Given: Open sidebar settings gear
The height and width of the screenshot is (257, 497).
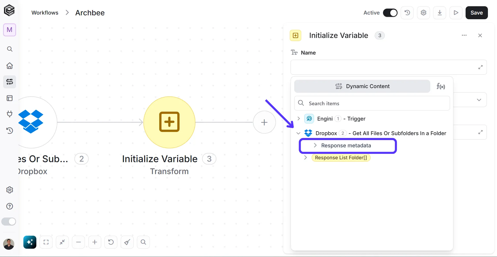Looking at the screenshot, I should coord(10,190).
